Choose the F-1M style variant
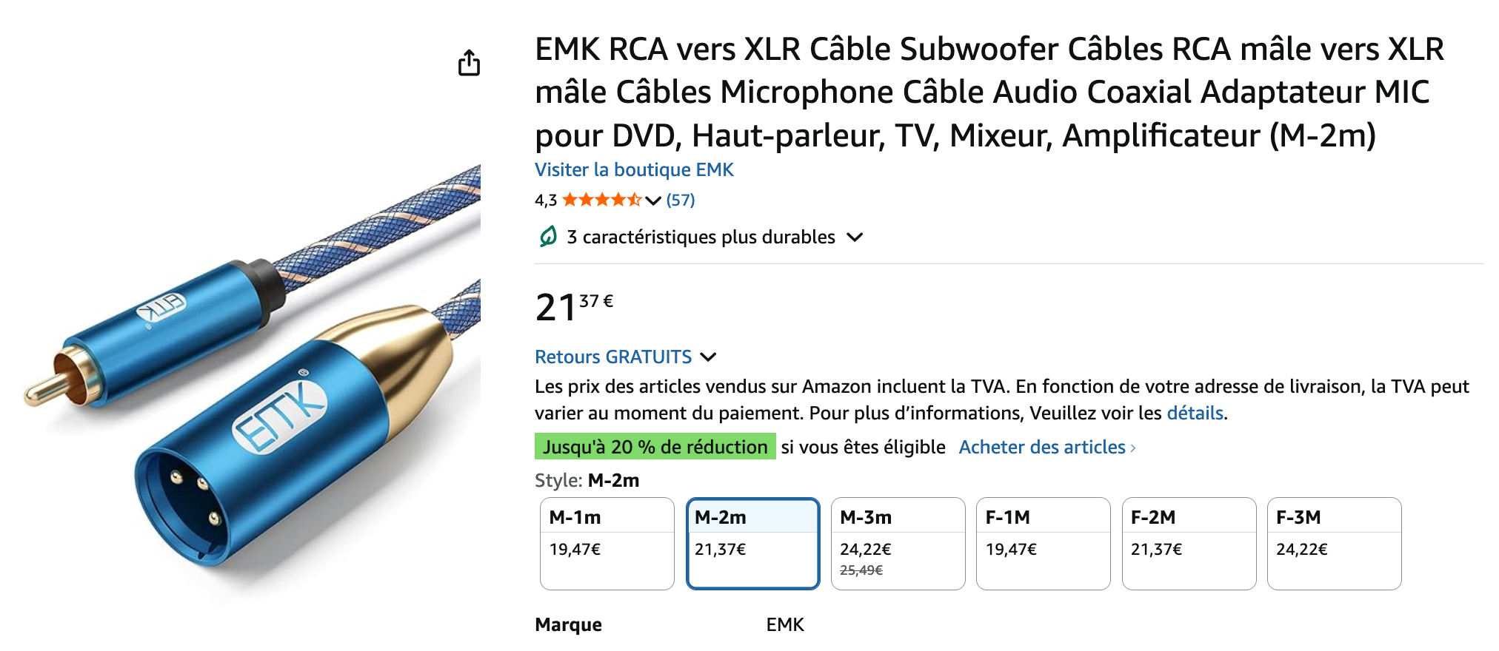1499x651 pixels. pos(1043,544)
